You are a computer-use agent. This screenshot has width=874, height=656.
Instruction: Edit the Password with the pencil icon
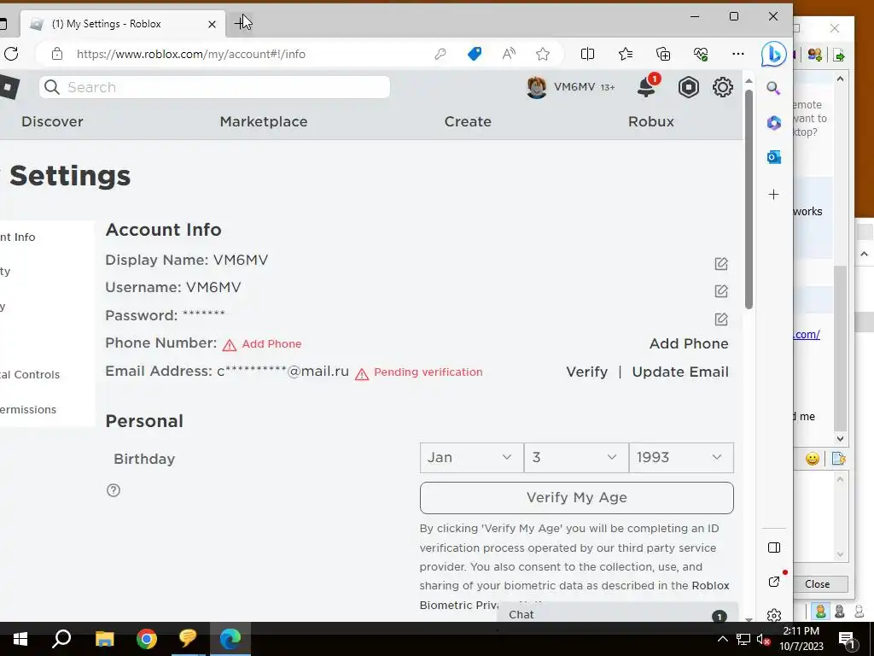coord(721,319)
